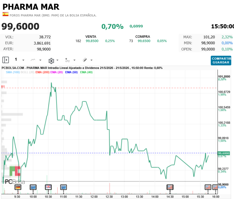Click the VOL value 38.772

(45, 37)
